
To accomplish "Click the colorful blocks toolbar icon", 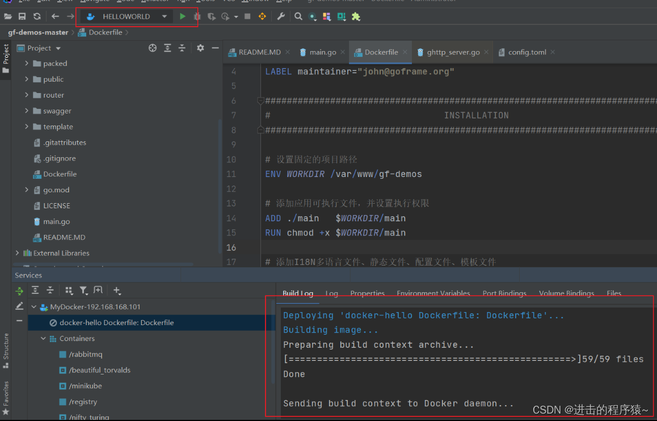I will coord(327,16).
